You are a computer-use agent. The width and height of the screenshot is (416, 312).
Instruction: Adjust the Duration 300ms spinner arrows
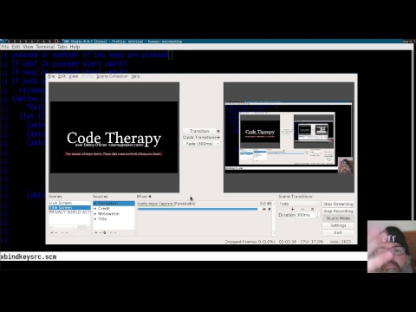317,215
